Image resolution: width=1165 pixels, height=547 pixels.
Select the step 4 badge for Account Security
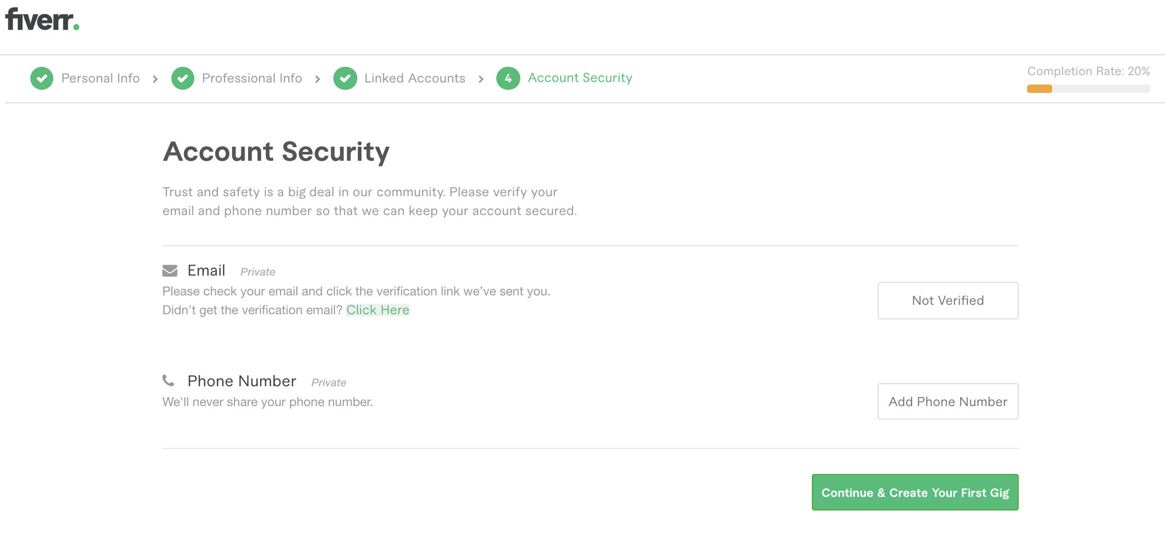[507, 78]
